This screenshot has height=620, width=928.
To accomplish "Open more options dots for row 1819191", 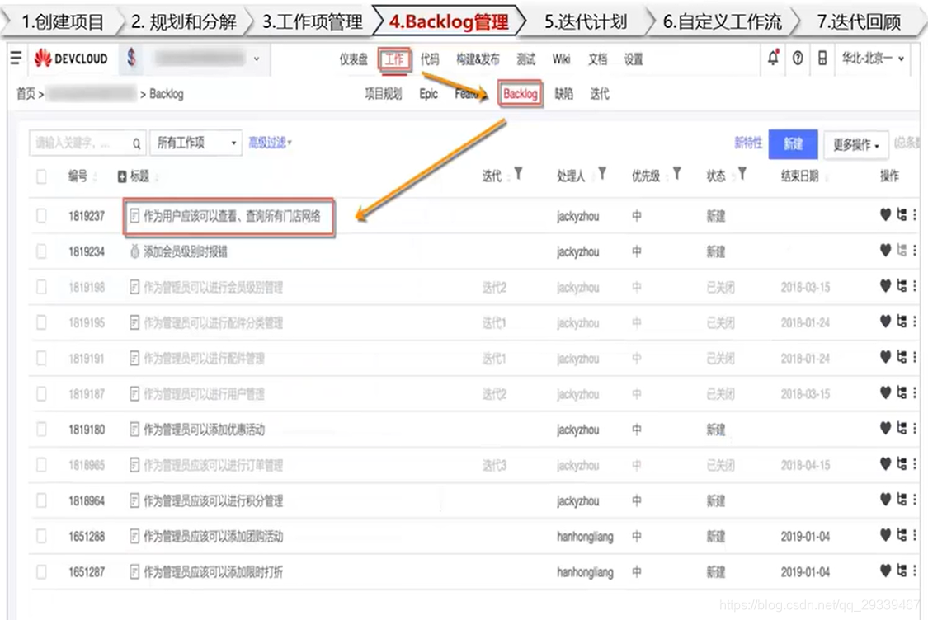I will tap(915, 357).
